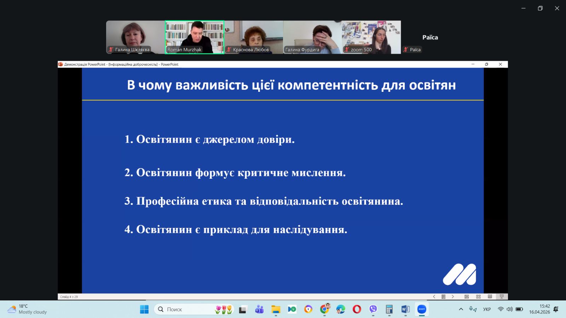Open the volume control in system tray

pyautogui.click(x=509, y=310)
